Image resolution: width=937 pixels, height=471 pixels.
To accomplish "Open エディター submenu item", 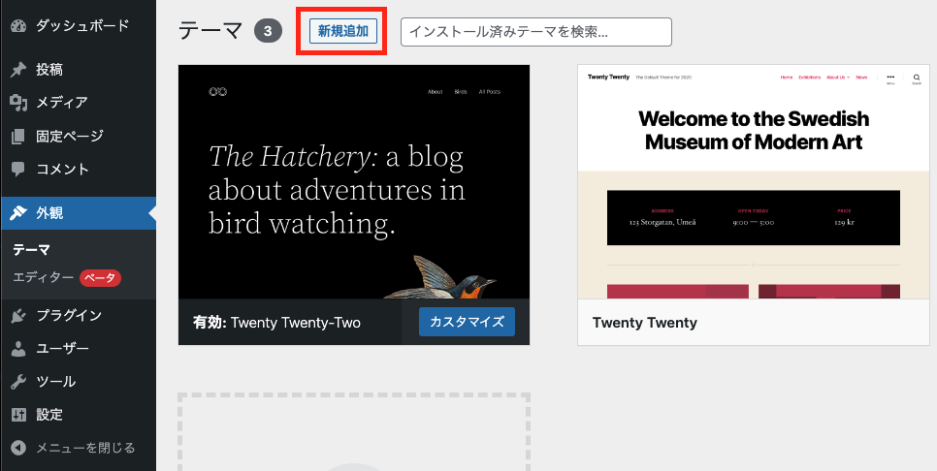I will coord(44,277).
